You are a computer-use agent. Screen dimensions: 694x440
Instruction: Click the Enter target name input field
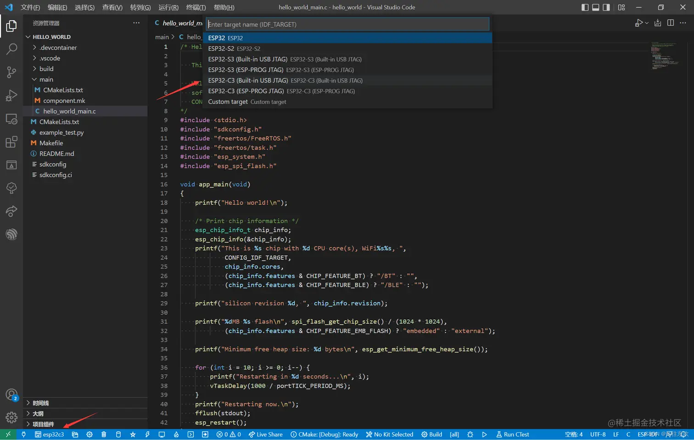tap(347, 24)
